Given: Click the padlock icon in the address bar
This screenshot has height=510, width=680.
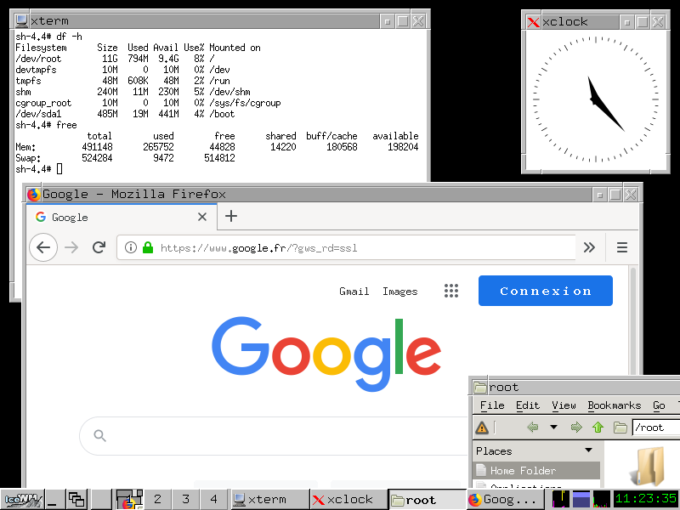Looking at the screenshot, I should pos(147,247).
